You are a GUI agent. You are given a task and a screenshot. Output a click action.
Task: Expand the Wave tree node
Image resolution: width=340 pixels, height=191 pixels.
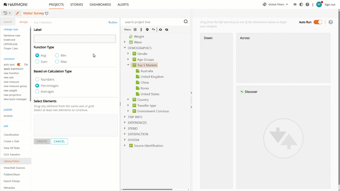125,42
